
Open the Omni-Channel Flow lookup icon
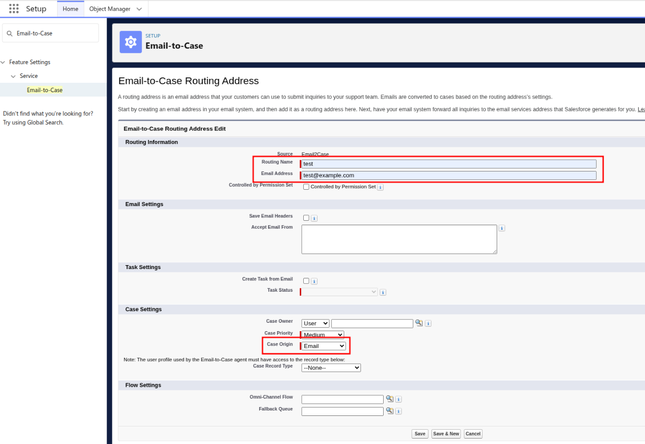389,399
